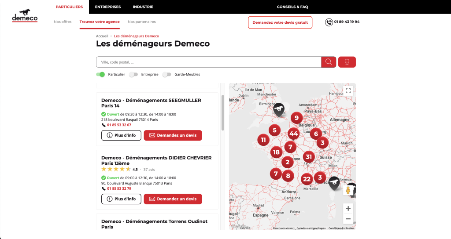Toggle map fullscreen view icon
The width and height of the screenshot is (451, 239).
pyautogui.click(x=348, y=91)
